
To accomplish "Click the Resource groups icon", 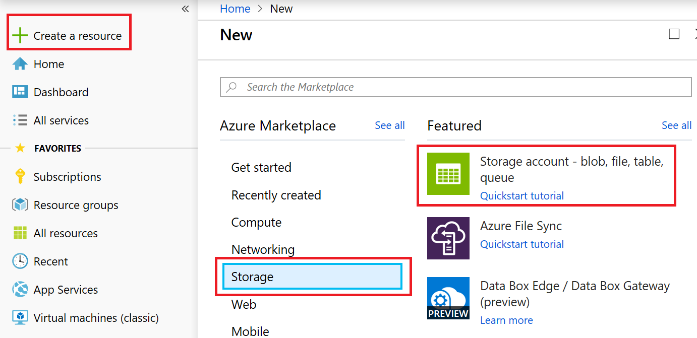I will (19, 205).
